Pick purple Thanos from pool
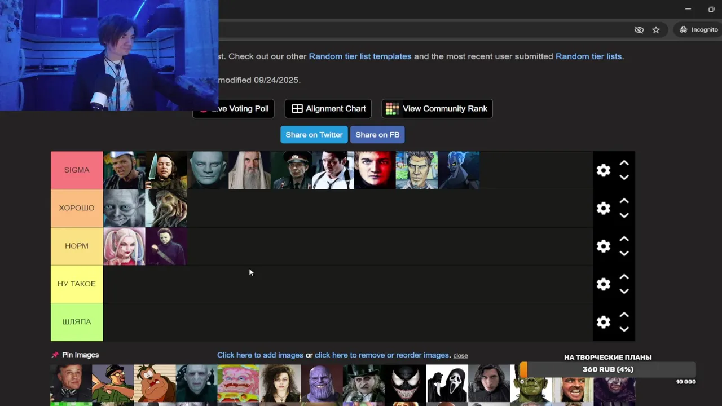Image resolution: width=722 pixels, height=406 pixels. tap(322, 383)
